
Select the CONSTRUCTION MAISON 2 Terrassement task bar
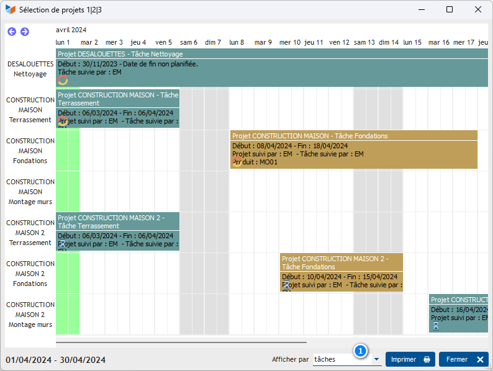click(x=117, y=231)
